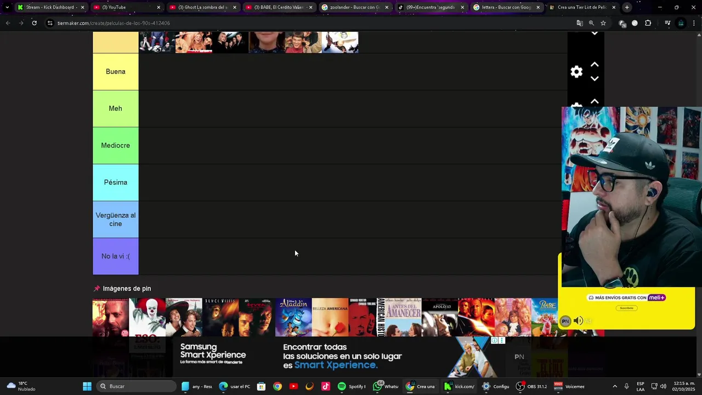This screenshot has width=702, height=395.
Task: Click the taskbar Buscar search box
Action: tap(137, 386)
